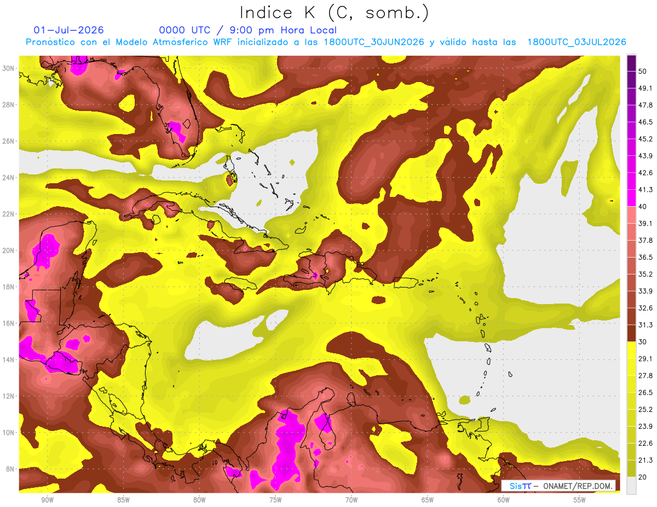Click the initialization stamp '1800UTC_30JUN2026'
This screenshot has width=657, height=507.
click(373, 42)
